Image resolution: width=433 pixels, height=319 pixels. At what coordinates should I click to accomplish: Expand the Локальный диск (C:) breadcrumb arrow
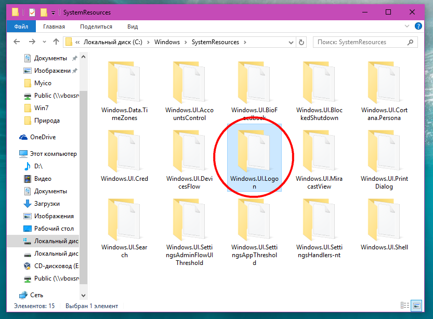click(148, 42)
